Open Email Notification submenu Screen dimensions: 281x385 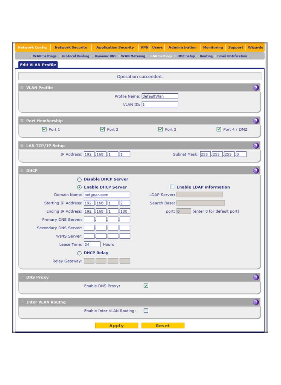[x=232, y=56]
